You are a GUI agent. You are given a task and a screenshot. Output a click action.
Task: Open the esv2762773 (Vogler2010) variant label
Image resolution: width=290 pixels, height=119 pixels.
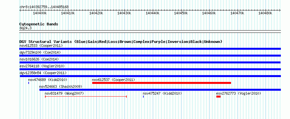point(239,93)
